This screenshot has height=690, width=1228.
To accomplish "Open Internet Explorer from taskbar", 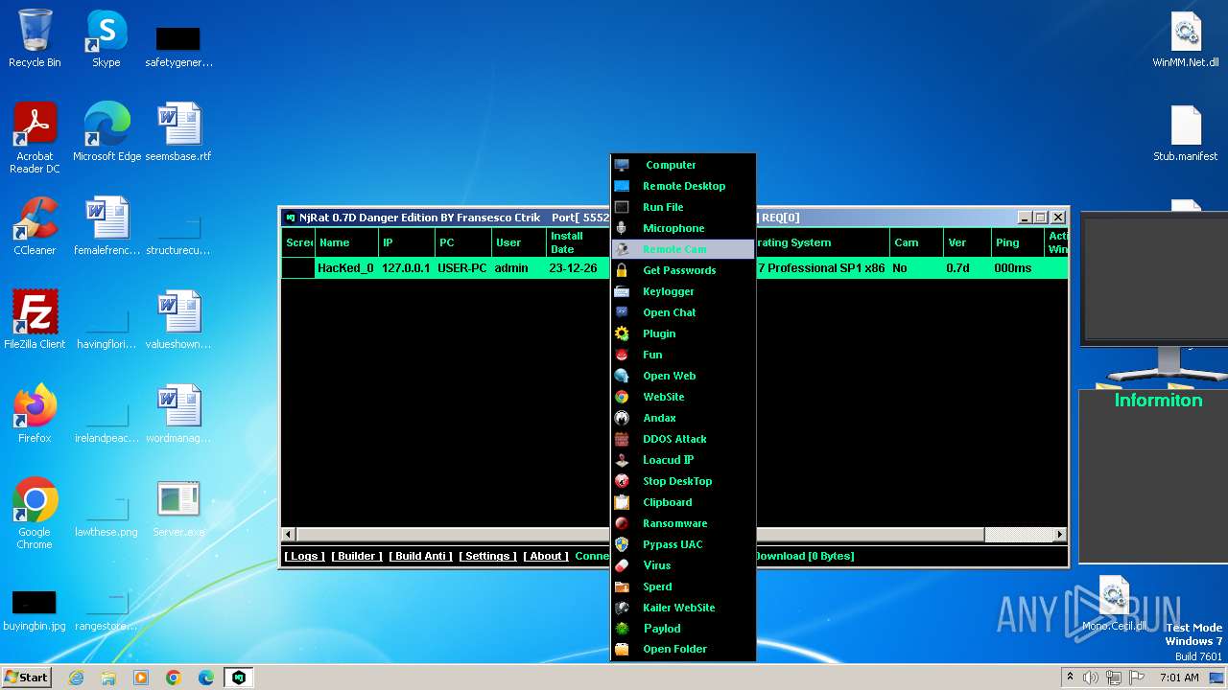I will [76, 678].
